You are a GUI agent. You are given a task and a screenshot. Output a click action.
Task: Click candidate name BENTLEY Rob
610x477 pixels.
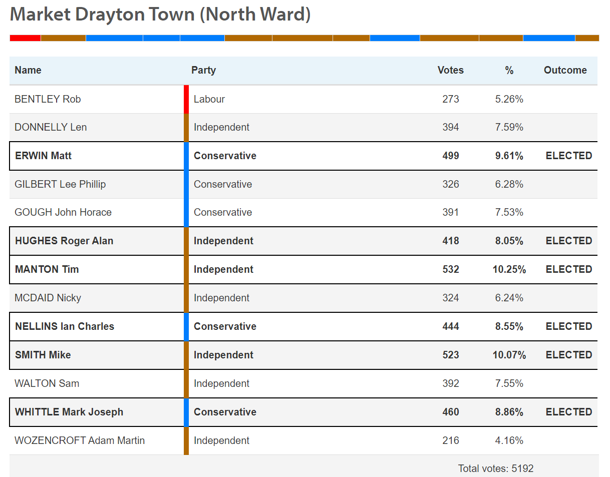click(48, 99)
